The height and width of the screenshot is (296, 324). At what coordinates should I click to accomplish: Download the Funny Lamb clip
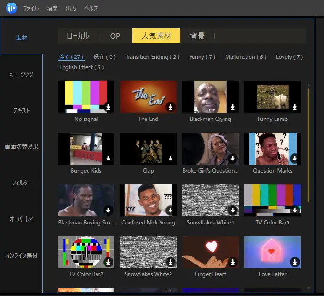[x=295, y=107]
